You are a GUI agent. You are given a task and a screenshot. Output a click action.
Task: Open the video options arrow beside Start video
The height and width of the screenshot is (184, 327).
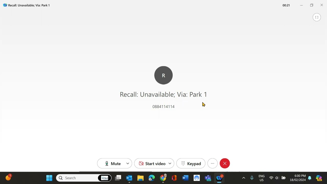coord(170,164)
